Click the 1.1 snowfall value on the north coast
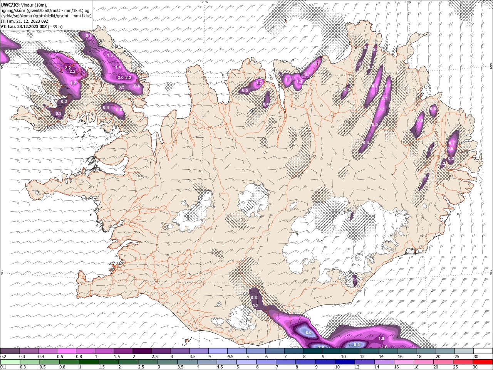The image size is (493, 370). [x=288, y=80]
